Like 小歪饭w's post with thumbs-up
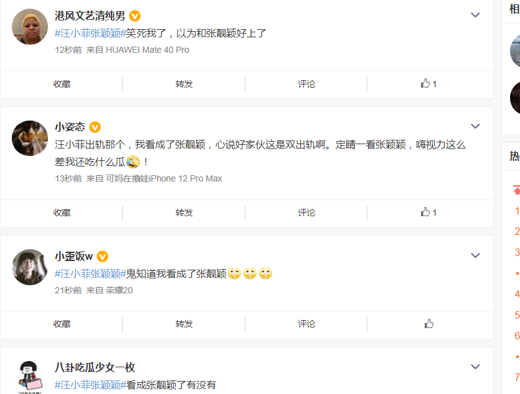This screenshot has height=394, width=520. [x=428, y=324]
